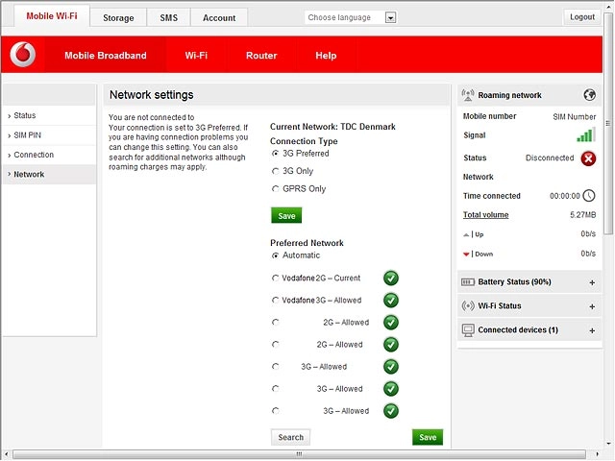Select the 3G Preferred connection type

pyautogui.click(x=276, y=154)
